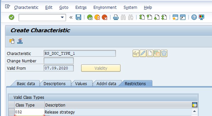Save using the floppy disk icon
212x116 pixels.
78,17
